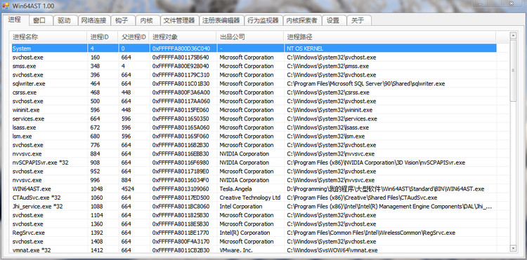Open the 钩子 tab

pos(122,20)
